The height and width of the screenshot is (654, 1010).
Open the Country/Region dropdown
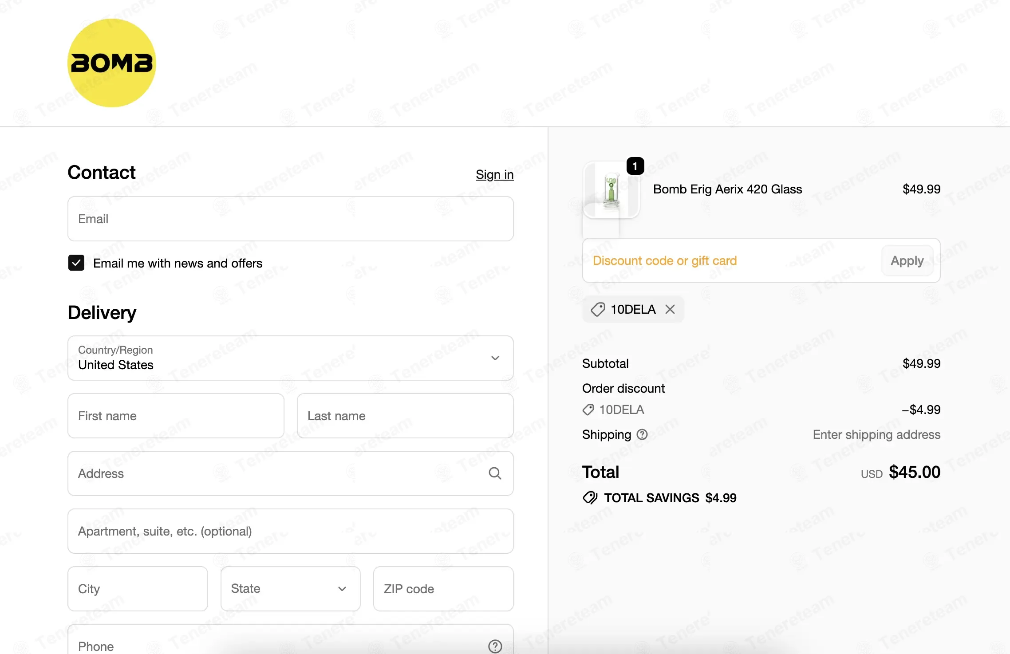[x=291, y=358]
